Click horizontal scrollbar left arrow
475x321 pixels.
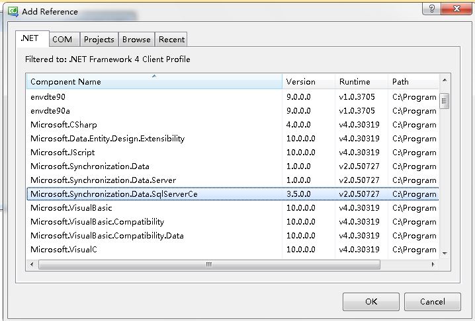[32, 264]
